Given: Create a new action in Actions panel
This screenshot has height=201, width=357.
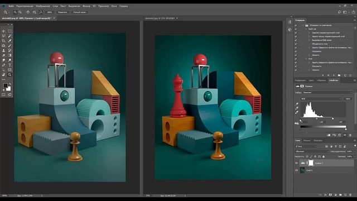Looking at the screenshot, I should (x=345, y=75).
